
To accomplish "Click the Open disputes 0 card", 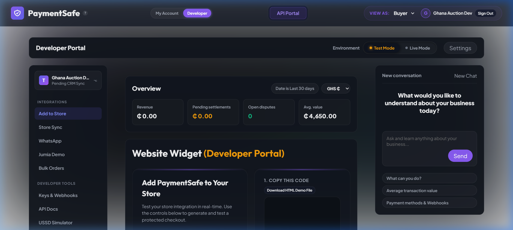I will coord(269,112).
